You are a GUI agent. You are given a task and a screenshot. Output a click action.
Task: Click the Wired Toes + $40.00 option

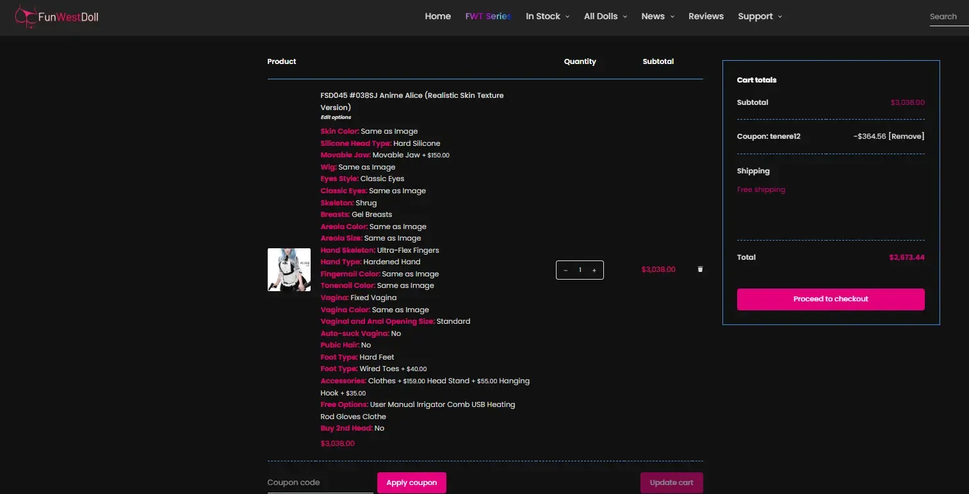click(373, 369)
